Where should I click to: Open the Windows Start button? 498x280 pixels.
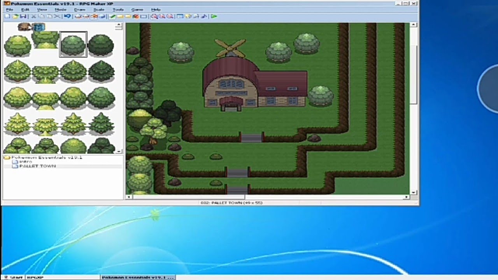13,277
